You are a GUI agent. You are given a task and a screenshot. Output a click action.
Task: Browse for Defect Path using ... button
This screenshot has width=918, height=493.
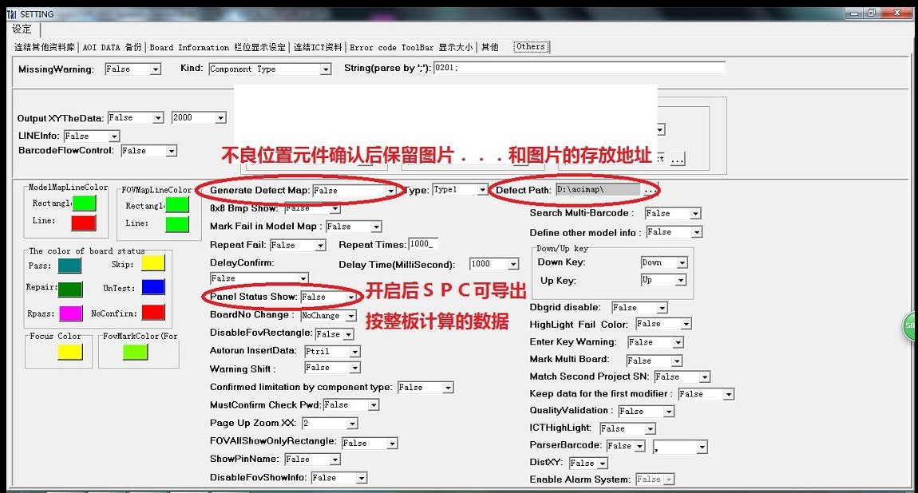(x=651, y=190)
